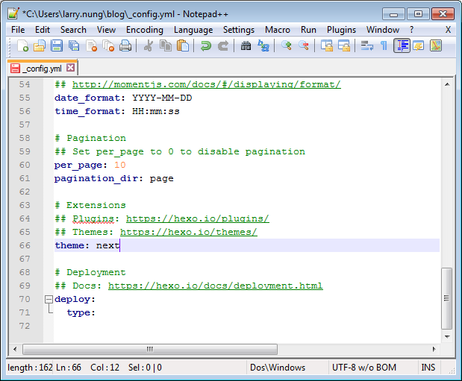Screen dimensions: 462x381
Task: Open the File menu
Action: 18,30
